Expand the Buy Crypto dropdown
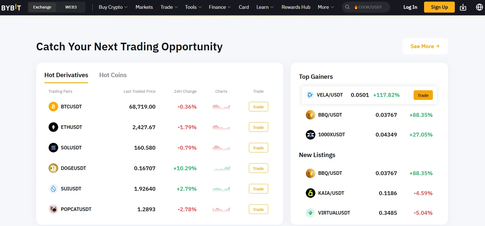Image resolution: width=485 pixels, height=226 pixels. pyautogui.click(x=113, y=7)
